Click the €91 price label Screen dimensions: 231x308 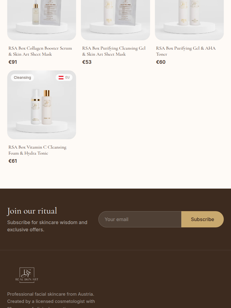(13, 62)
